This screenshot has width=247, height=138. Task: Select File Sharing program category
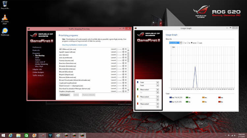pos(40,56)
